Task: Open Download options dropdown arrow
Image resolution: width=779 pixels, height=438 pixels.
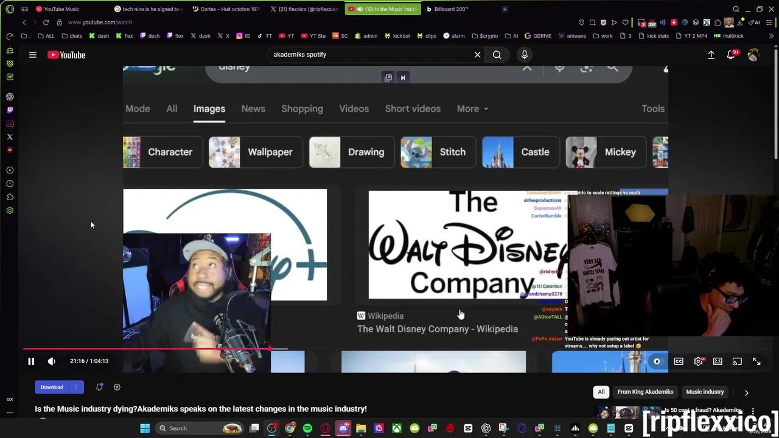Action: point(76,387)
